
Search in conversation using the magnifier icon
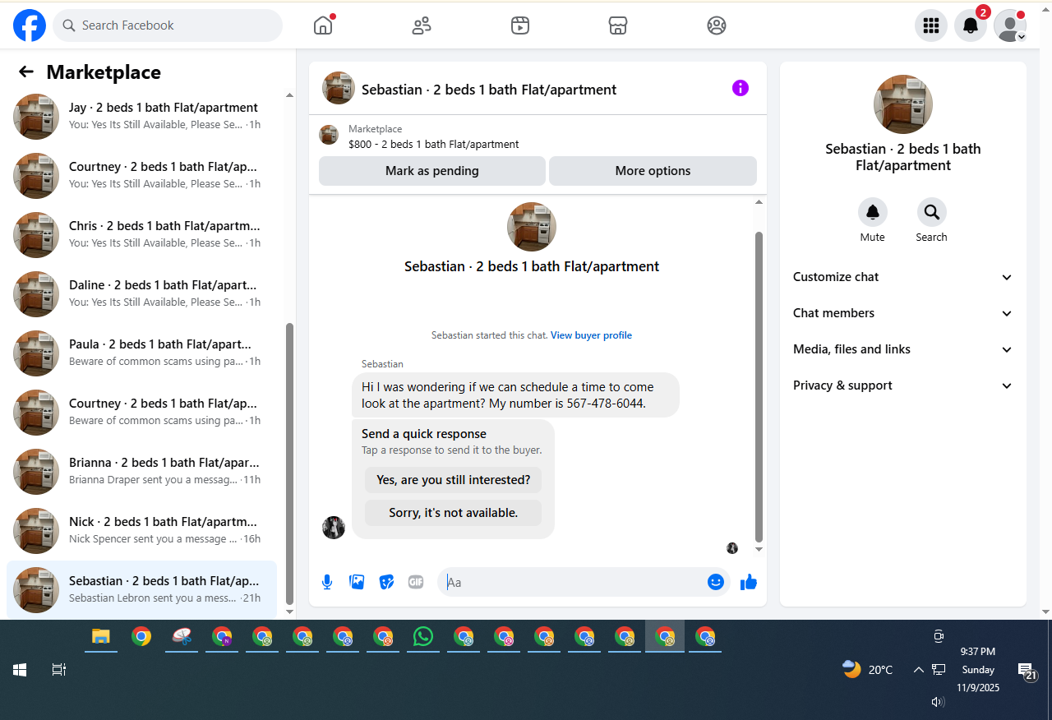point(932,212)
